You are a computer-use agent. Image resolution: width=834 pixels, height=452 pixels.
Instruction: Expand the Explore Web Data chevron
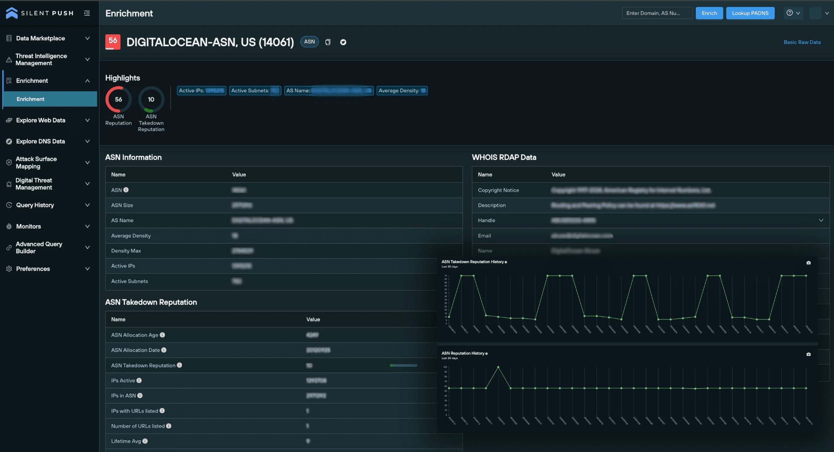(87, 120)
